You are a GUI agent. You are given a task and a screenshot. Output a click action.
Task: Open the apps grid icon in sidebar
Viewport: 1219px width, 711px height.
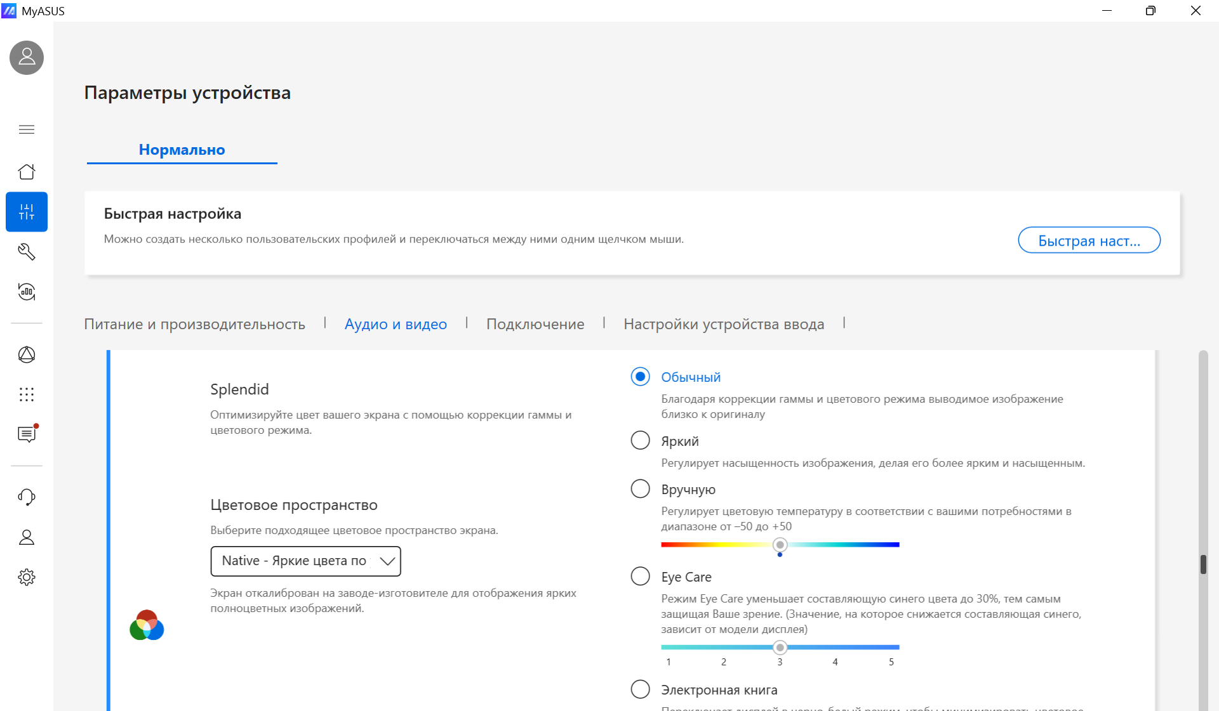tap(27, 395)
